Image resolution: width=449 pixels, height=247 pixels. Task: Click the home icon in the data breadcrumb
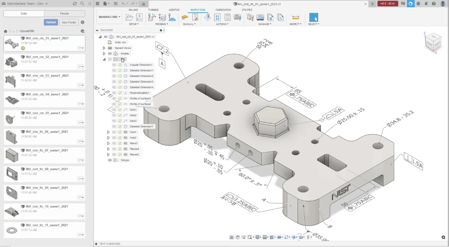tap(5, 31)
